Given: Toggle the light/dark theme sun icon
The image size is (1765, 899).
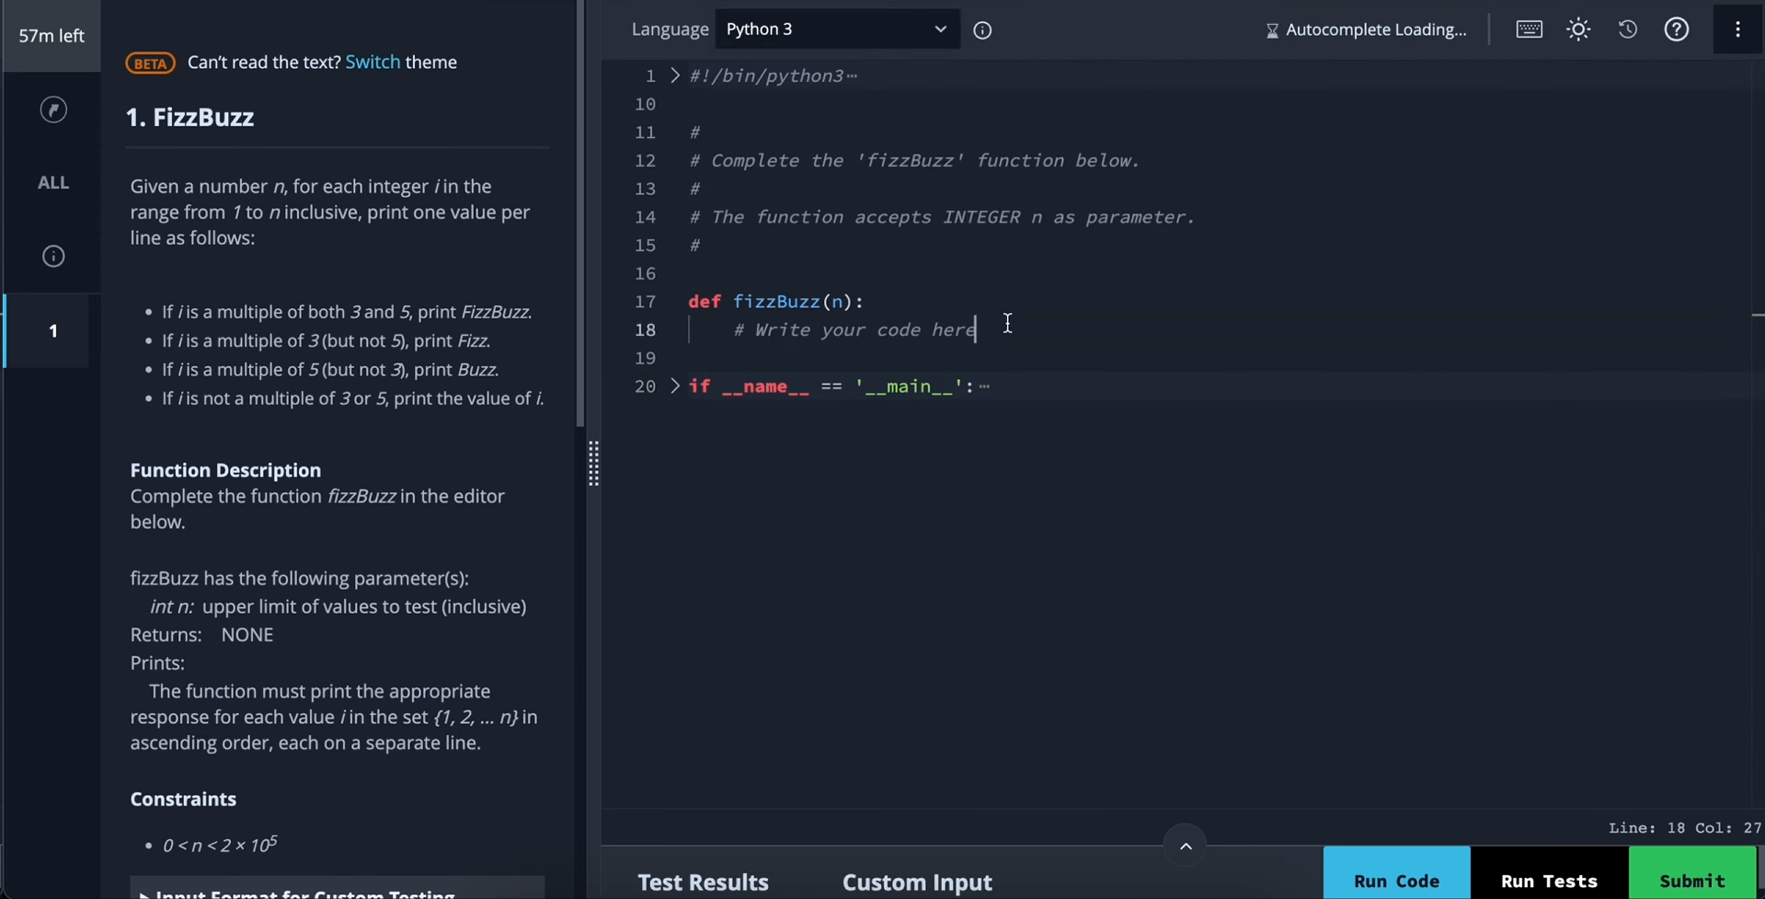Looking at the screenshot, I should [1578, 29].
